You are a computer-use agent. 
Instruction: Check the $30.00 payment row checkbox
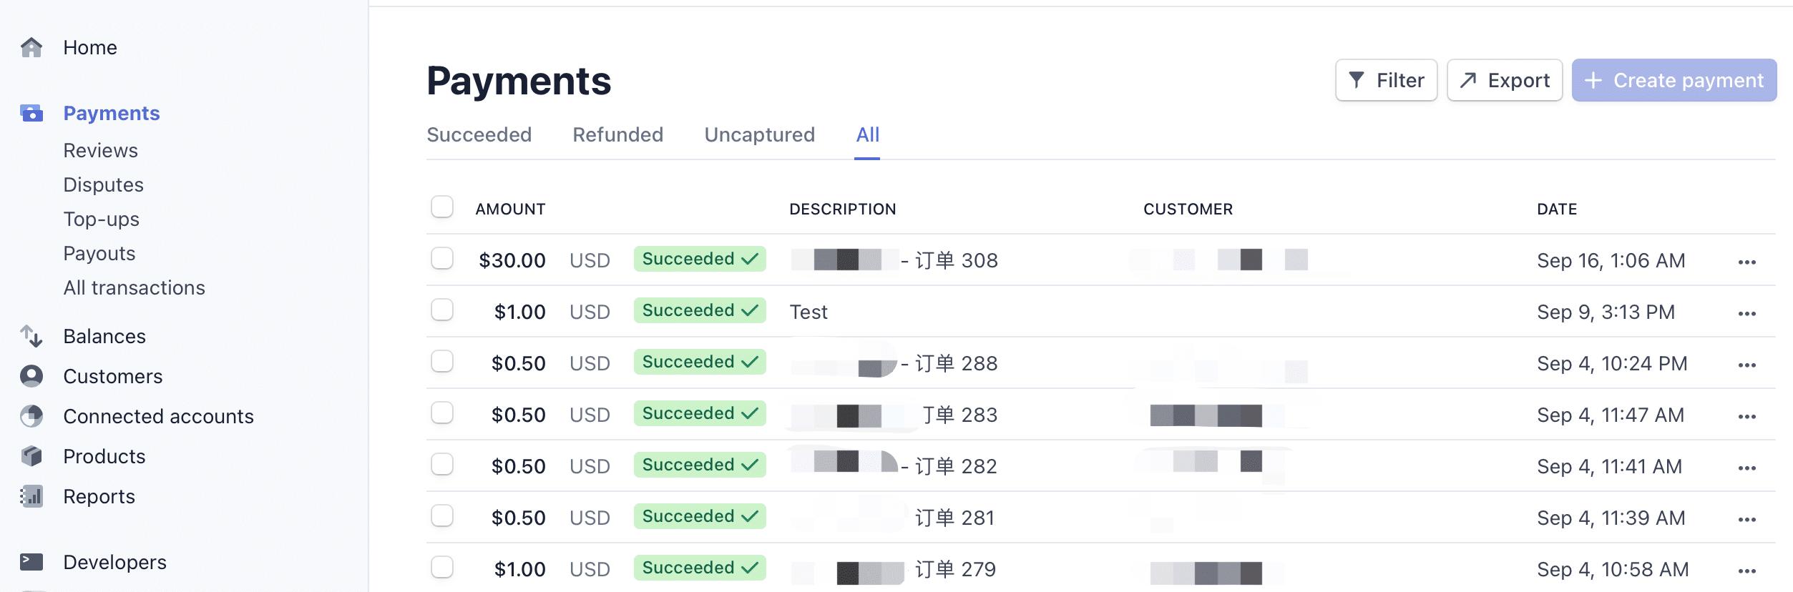coord(442,259)
